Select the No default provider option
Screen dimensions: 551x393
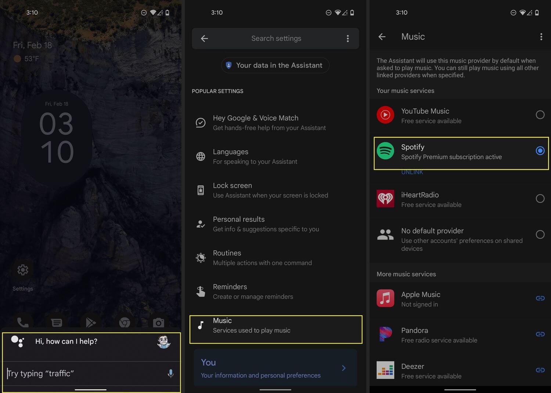pos(540,234)
